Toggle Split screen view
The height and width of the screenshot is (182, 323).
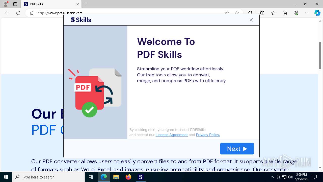point(262,13)
